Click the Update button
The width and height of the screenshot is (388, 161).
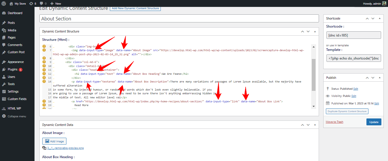coord(374,122)
